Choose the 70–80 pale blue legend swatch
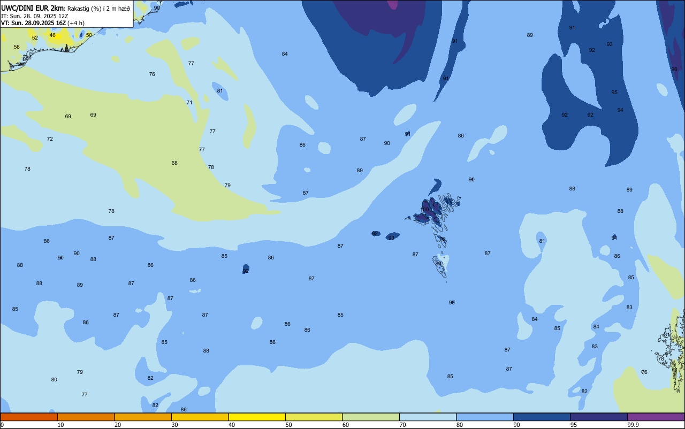Image resolution: width=685 pixels, height=429 pixels. coord(428,417)
